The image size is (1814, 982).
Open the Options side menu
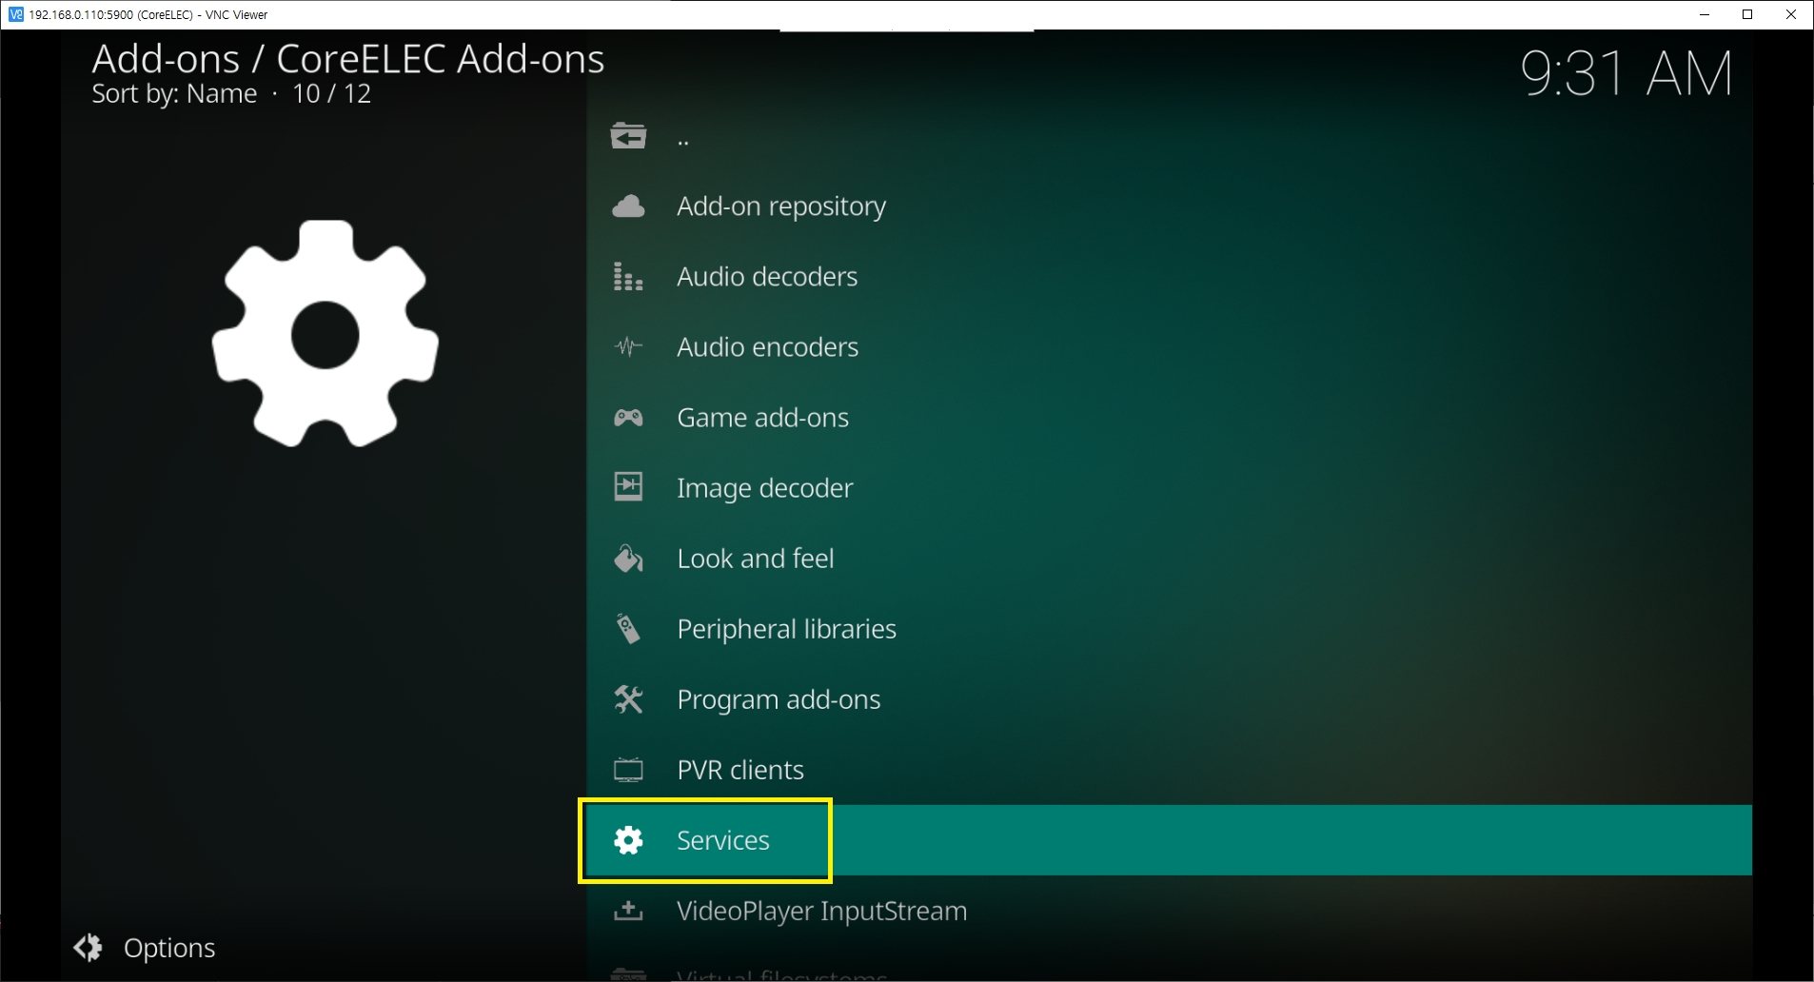pyautogui.click(x=145, y=948)
